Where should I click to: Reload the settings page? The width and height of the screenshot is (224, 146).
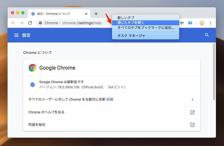coord(30,23)
